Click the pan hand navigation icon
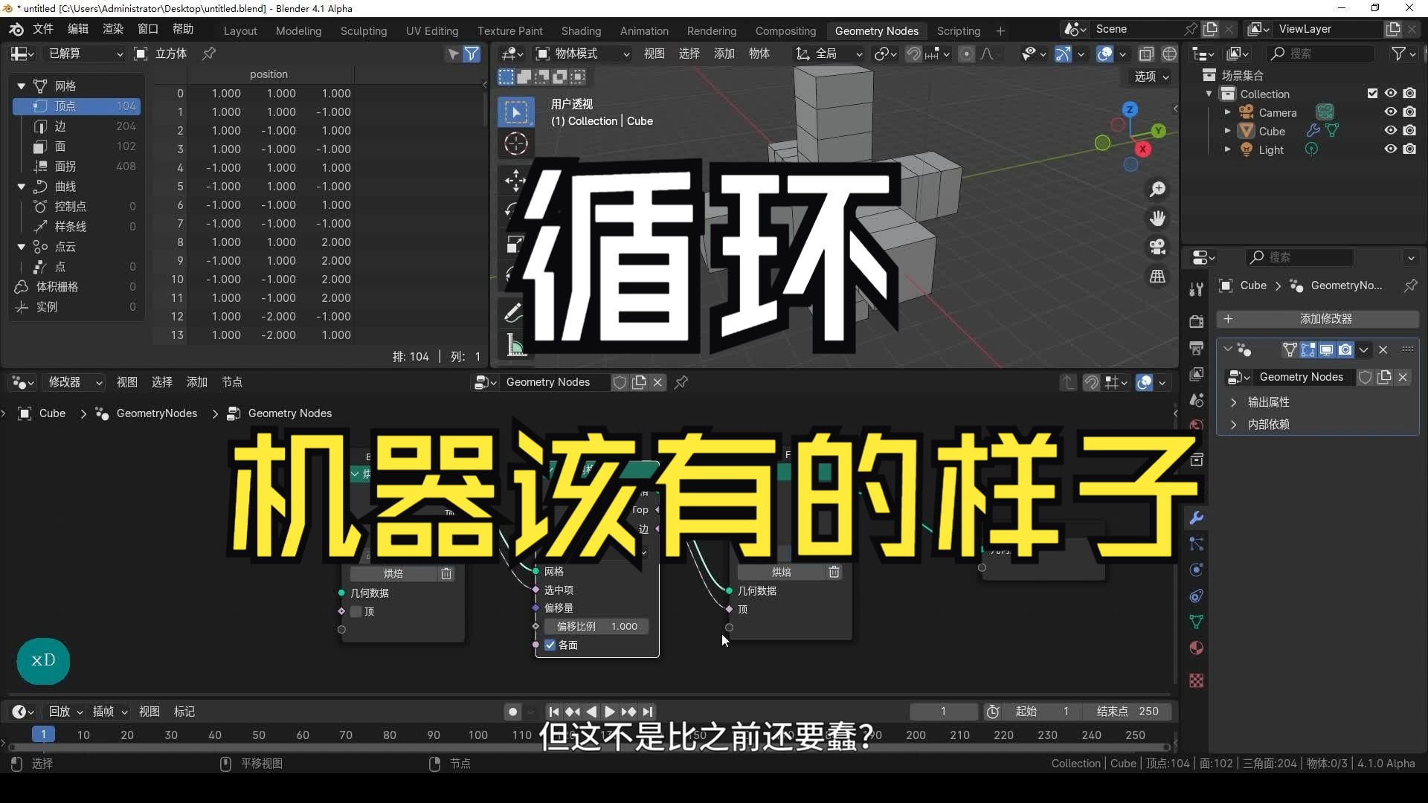This screenshot has width=1428, height=803. click(1157, 219)
